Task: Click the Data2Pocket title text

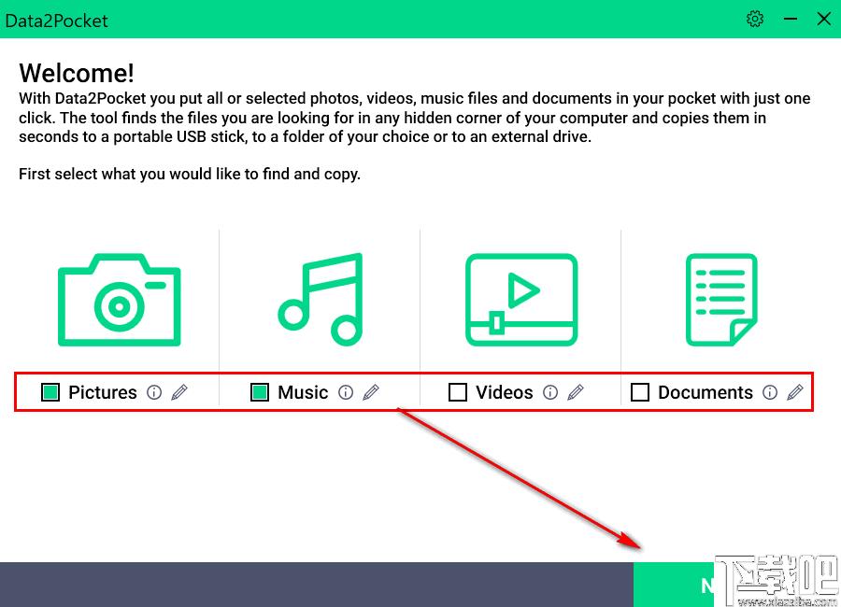Action: pos(56,21)
